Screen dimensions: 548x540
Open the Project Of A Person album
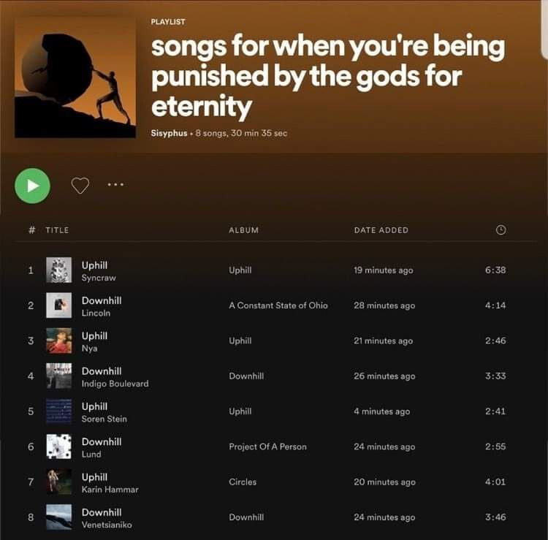click(x=267, y=446)
